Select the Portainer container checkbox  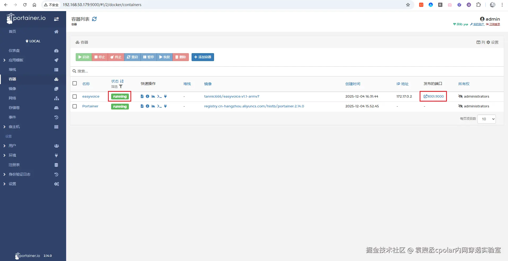click(x=75, y=106)
